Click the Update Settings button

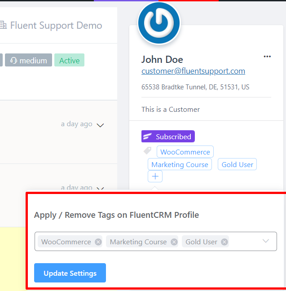coord(70,273)
